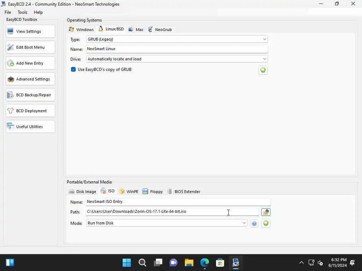Switch to the Disk Image tab
The height and width of the screenshot is (271, 362).
tap(82, 192)
